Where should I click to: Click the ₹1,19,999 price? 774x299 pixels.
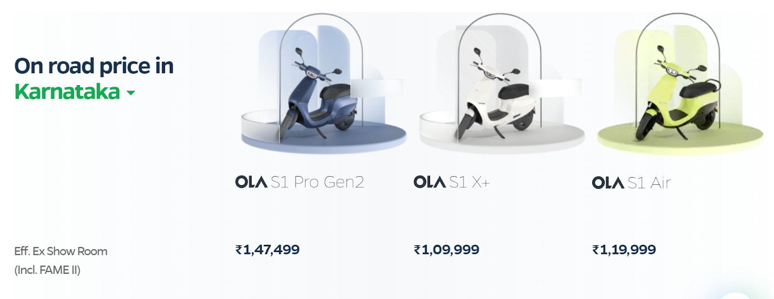pyautogui.click(x=624, y=250)
